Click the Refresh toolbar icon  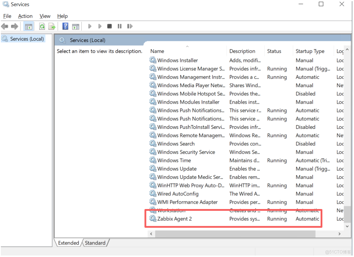(42, 26)
